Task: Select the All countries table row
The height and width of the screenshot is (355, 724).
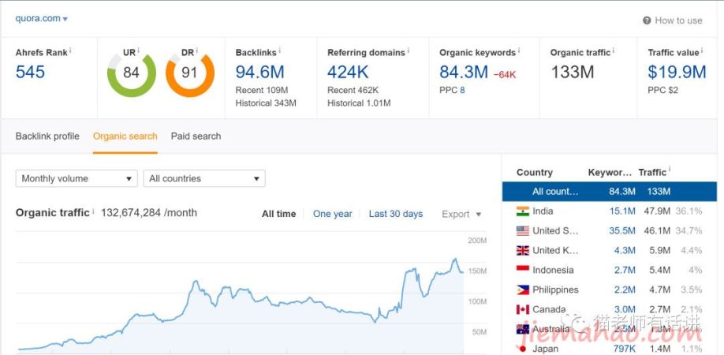Action: 610,191
